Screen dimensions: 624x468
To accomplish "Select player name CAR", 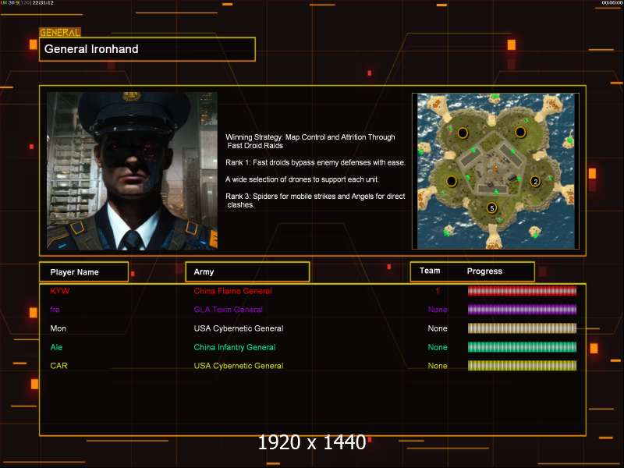I will pos(59,366).
